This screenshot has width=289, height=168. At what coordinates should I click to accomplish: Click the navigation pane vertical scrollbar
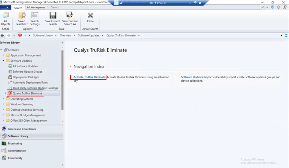pyautogui.click(x=62, y=81)
